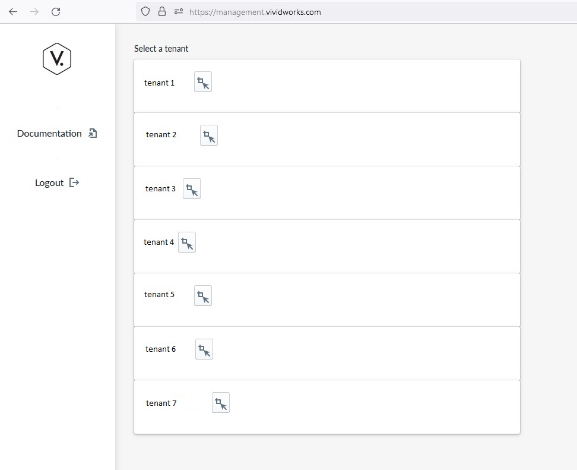Image resolution: width=577 pixels, height=470 pixels.
Task: Open site permissions icon in address bar
Action: point(179,12)
